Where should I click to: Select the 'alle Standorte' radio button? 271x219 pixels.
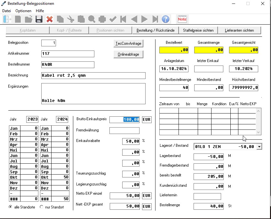pyautogui.click(x=11, y=207)
